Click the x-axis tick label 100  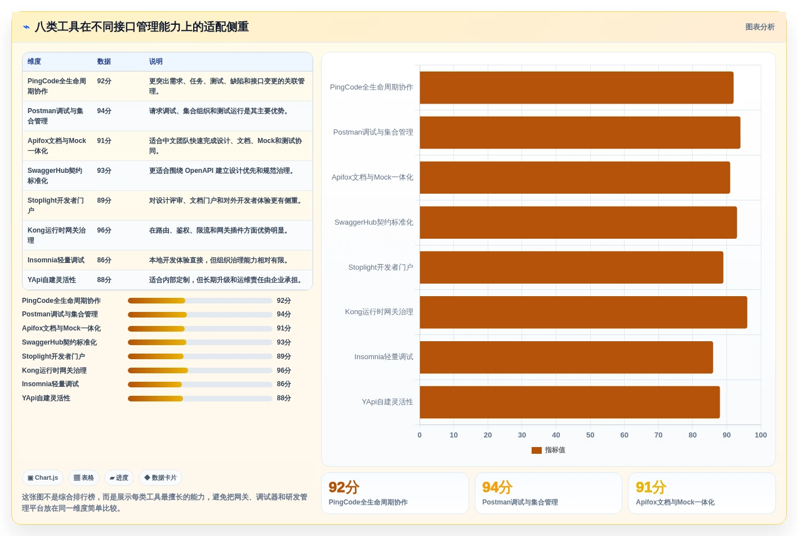(761, 435)
